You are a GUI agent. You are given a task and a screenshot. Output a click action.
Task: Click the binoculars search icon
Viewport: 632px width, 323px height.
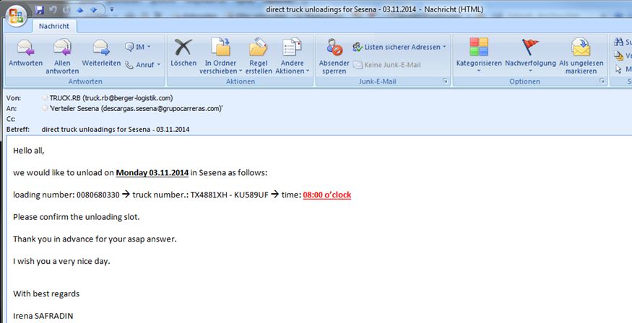pyautogui.click(x=618, y=42)
